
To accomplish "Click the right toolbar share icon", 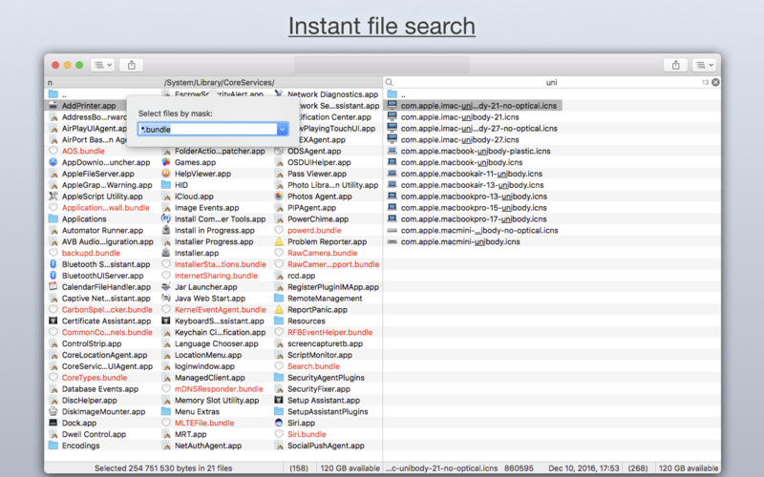I will tap(675, 65).
